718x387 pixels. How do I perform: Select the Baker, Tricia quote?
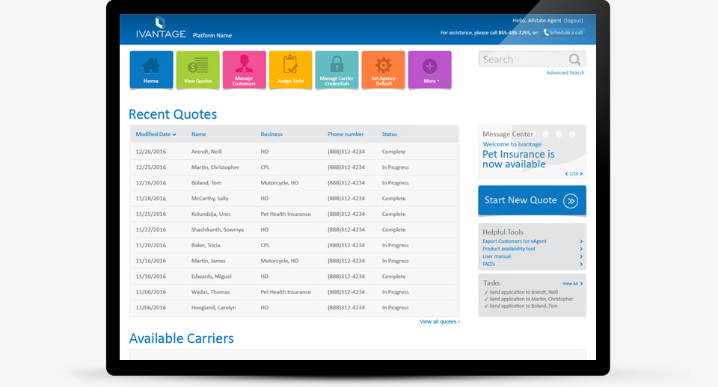pyautogui.click(x=295, y=245)
